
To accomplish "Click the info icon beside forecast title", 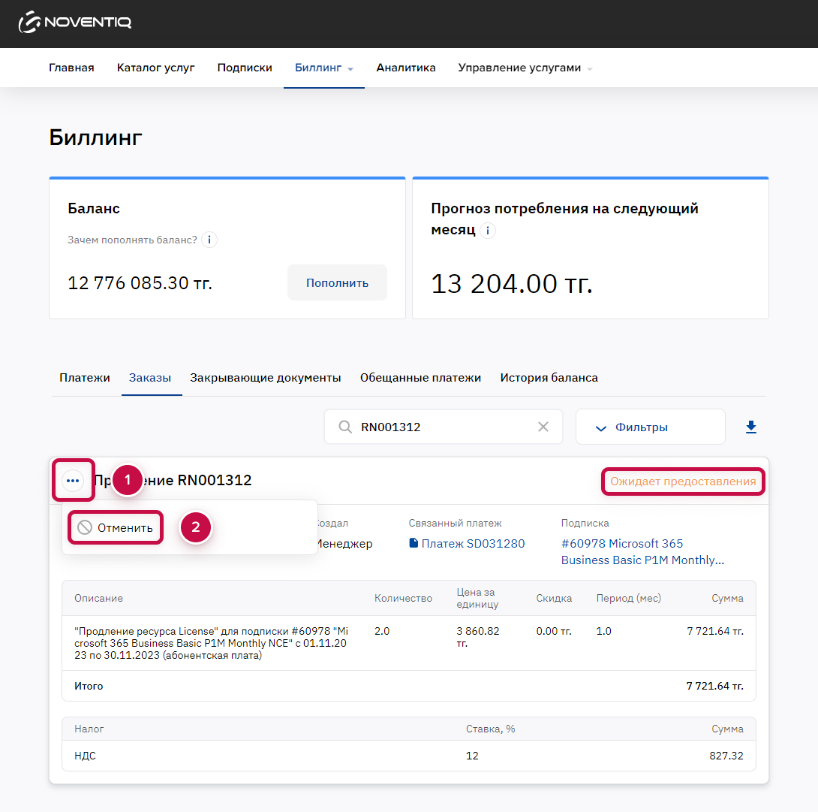I will pos(487,231).
